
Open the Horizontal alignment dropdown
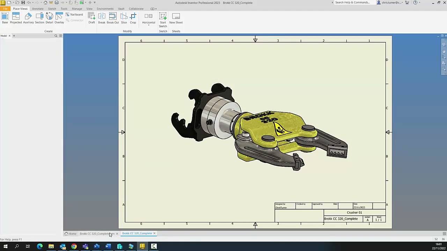click(x=148, y=20)
